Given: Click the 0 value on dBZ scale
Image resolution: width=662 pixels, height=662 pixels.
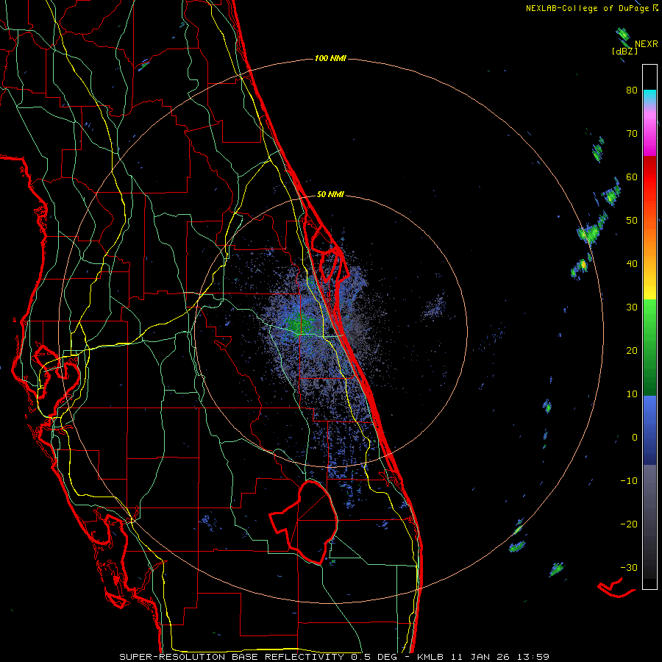Looking at the screenshot, I should coord(635,438).
